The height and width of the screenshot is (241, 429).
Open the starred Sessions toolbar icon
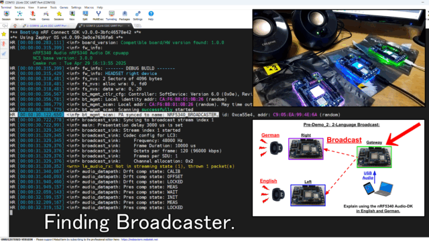[x=59, y=15]
